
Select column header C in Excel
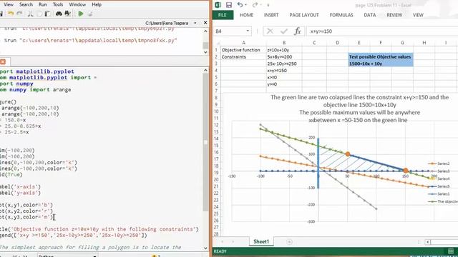click(x=314, y=43)
